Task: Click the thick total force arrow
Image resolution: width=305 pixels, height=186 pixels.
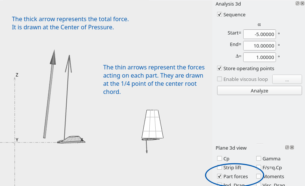Action: (x=50, y=94)
